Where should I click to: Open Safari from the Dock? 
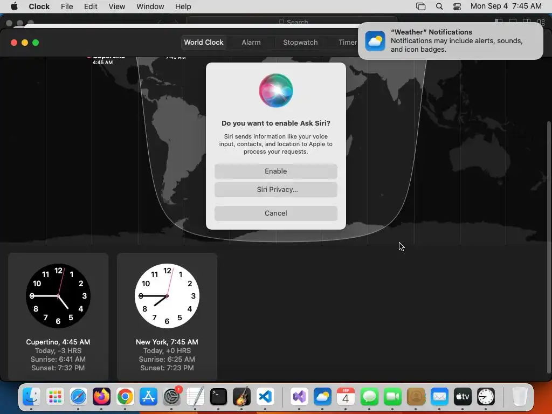click(x=78, y=397)
